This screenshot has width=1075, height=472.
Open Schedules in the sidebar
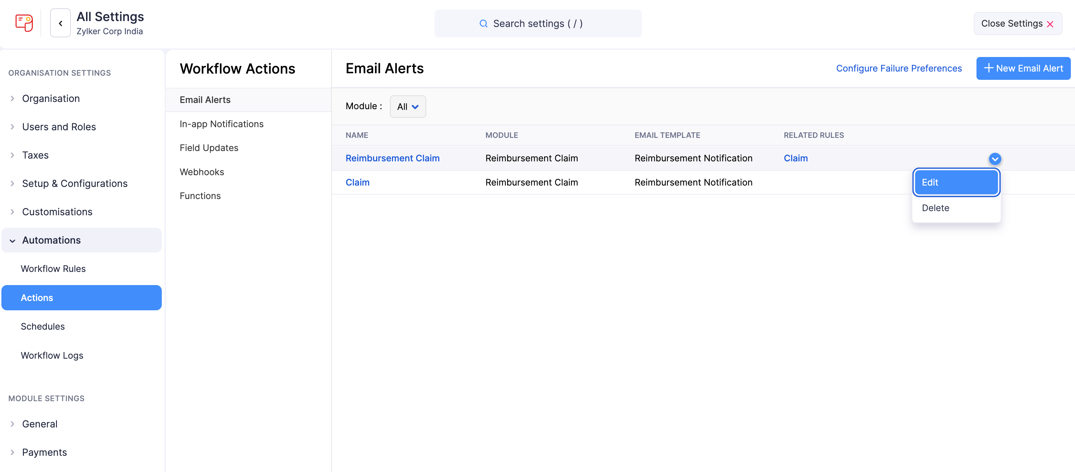(81, 326)
